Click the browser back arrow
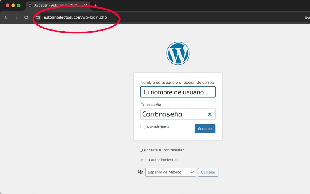This screenshot has width=310, height=194. click(x=6, y=17)
